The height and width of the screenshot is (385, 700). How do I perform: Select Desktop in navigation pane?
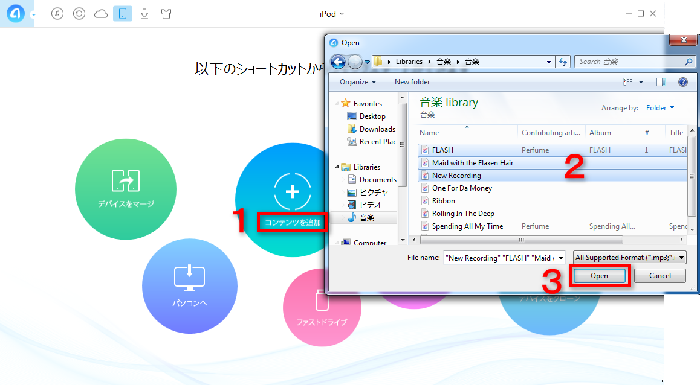coord(372,116)
